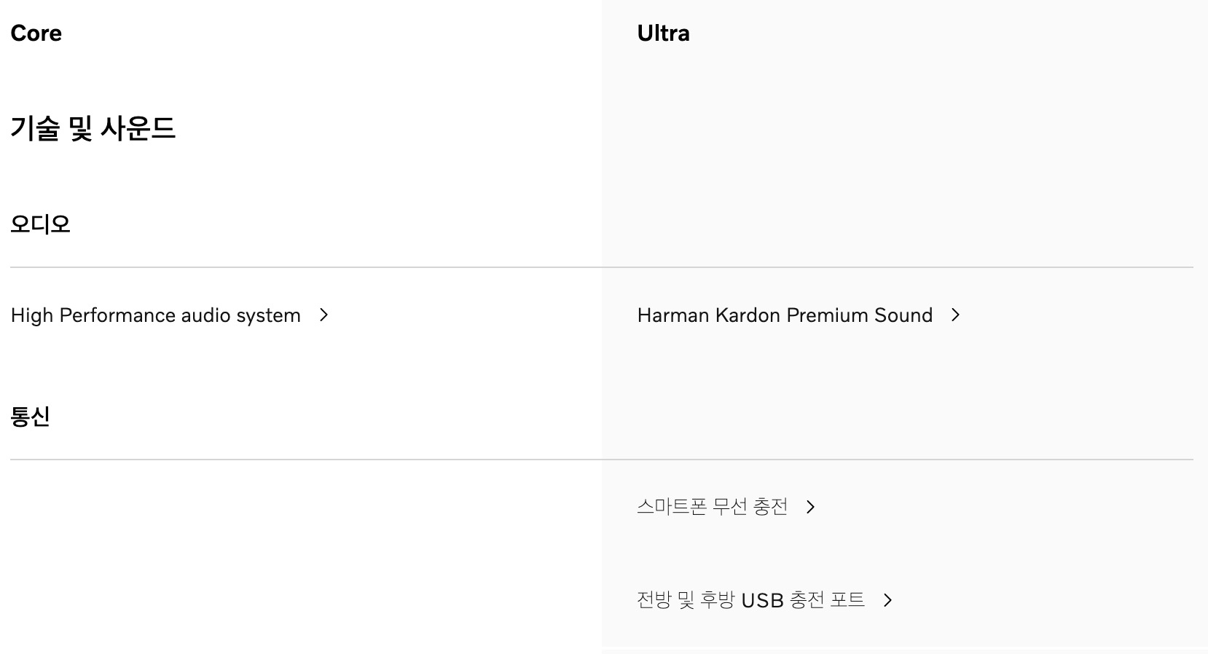Click the 기술 및 사운드 section title

(x=93, y=128)
